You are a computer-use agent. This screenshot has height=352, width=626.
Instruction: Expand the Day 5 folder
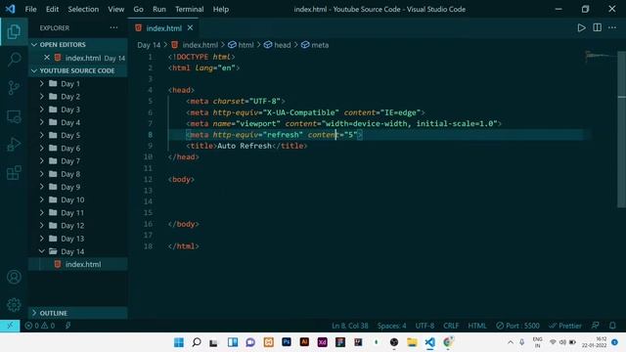(78, 135)
